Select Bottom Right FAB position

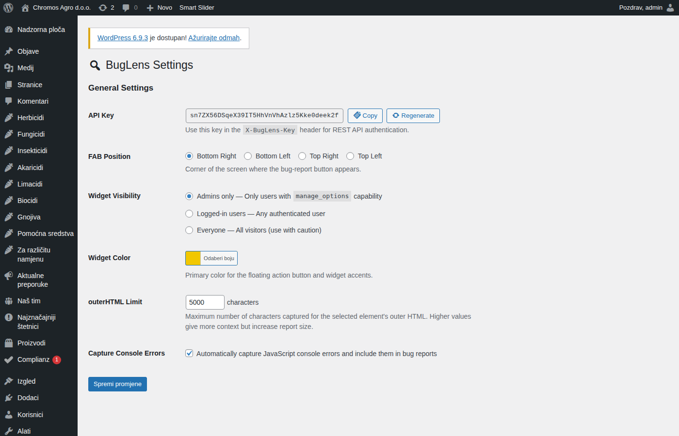click(x=189, y=156)
